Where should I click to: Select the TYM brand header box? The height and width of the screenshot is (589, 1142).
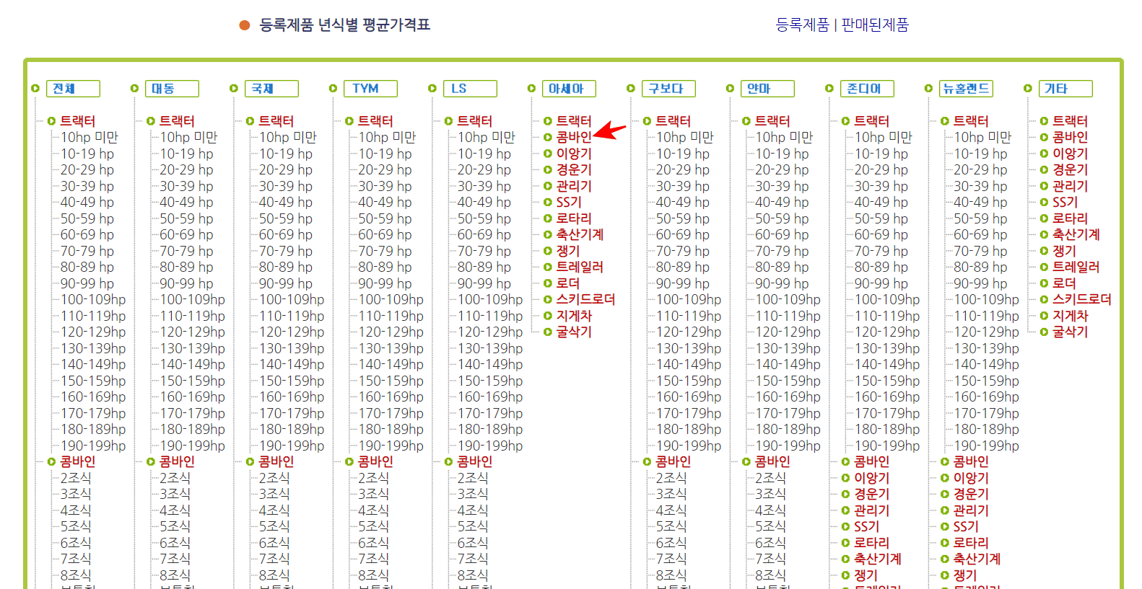click(370, 89)
